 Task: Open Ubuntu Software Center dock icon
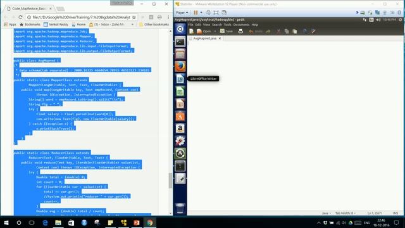[180, 116]
